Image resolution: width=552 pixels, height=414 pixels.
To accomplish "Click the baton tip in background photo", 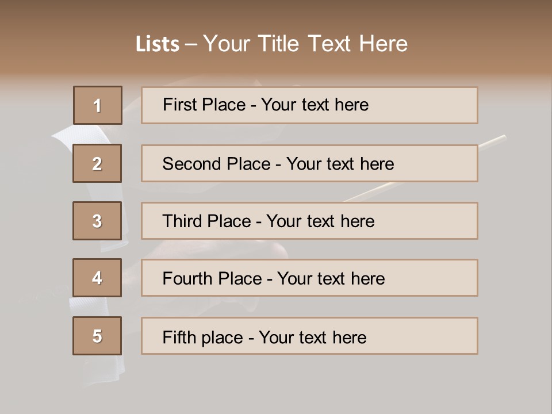I will pyautogui.click(x=501, y=137).
